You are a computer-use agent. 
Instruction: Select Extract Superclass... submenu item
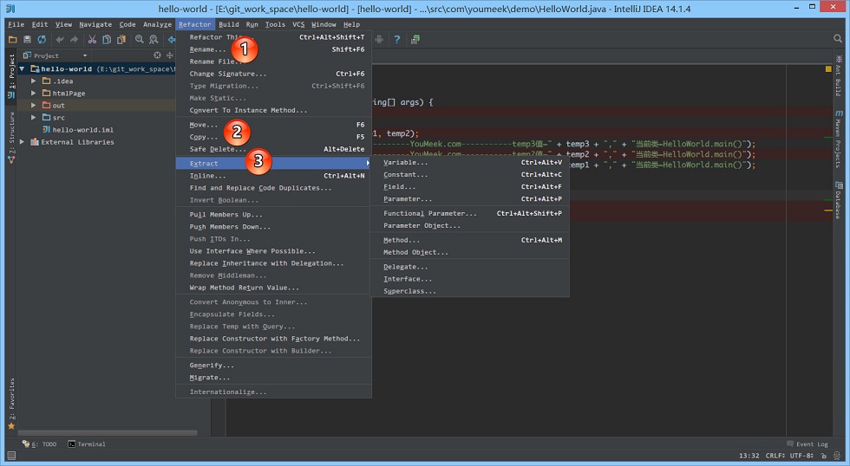(x=470, y=291)
